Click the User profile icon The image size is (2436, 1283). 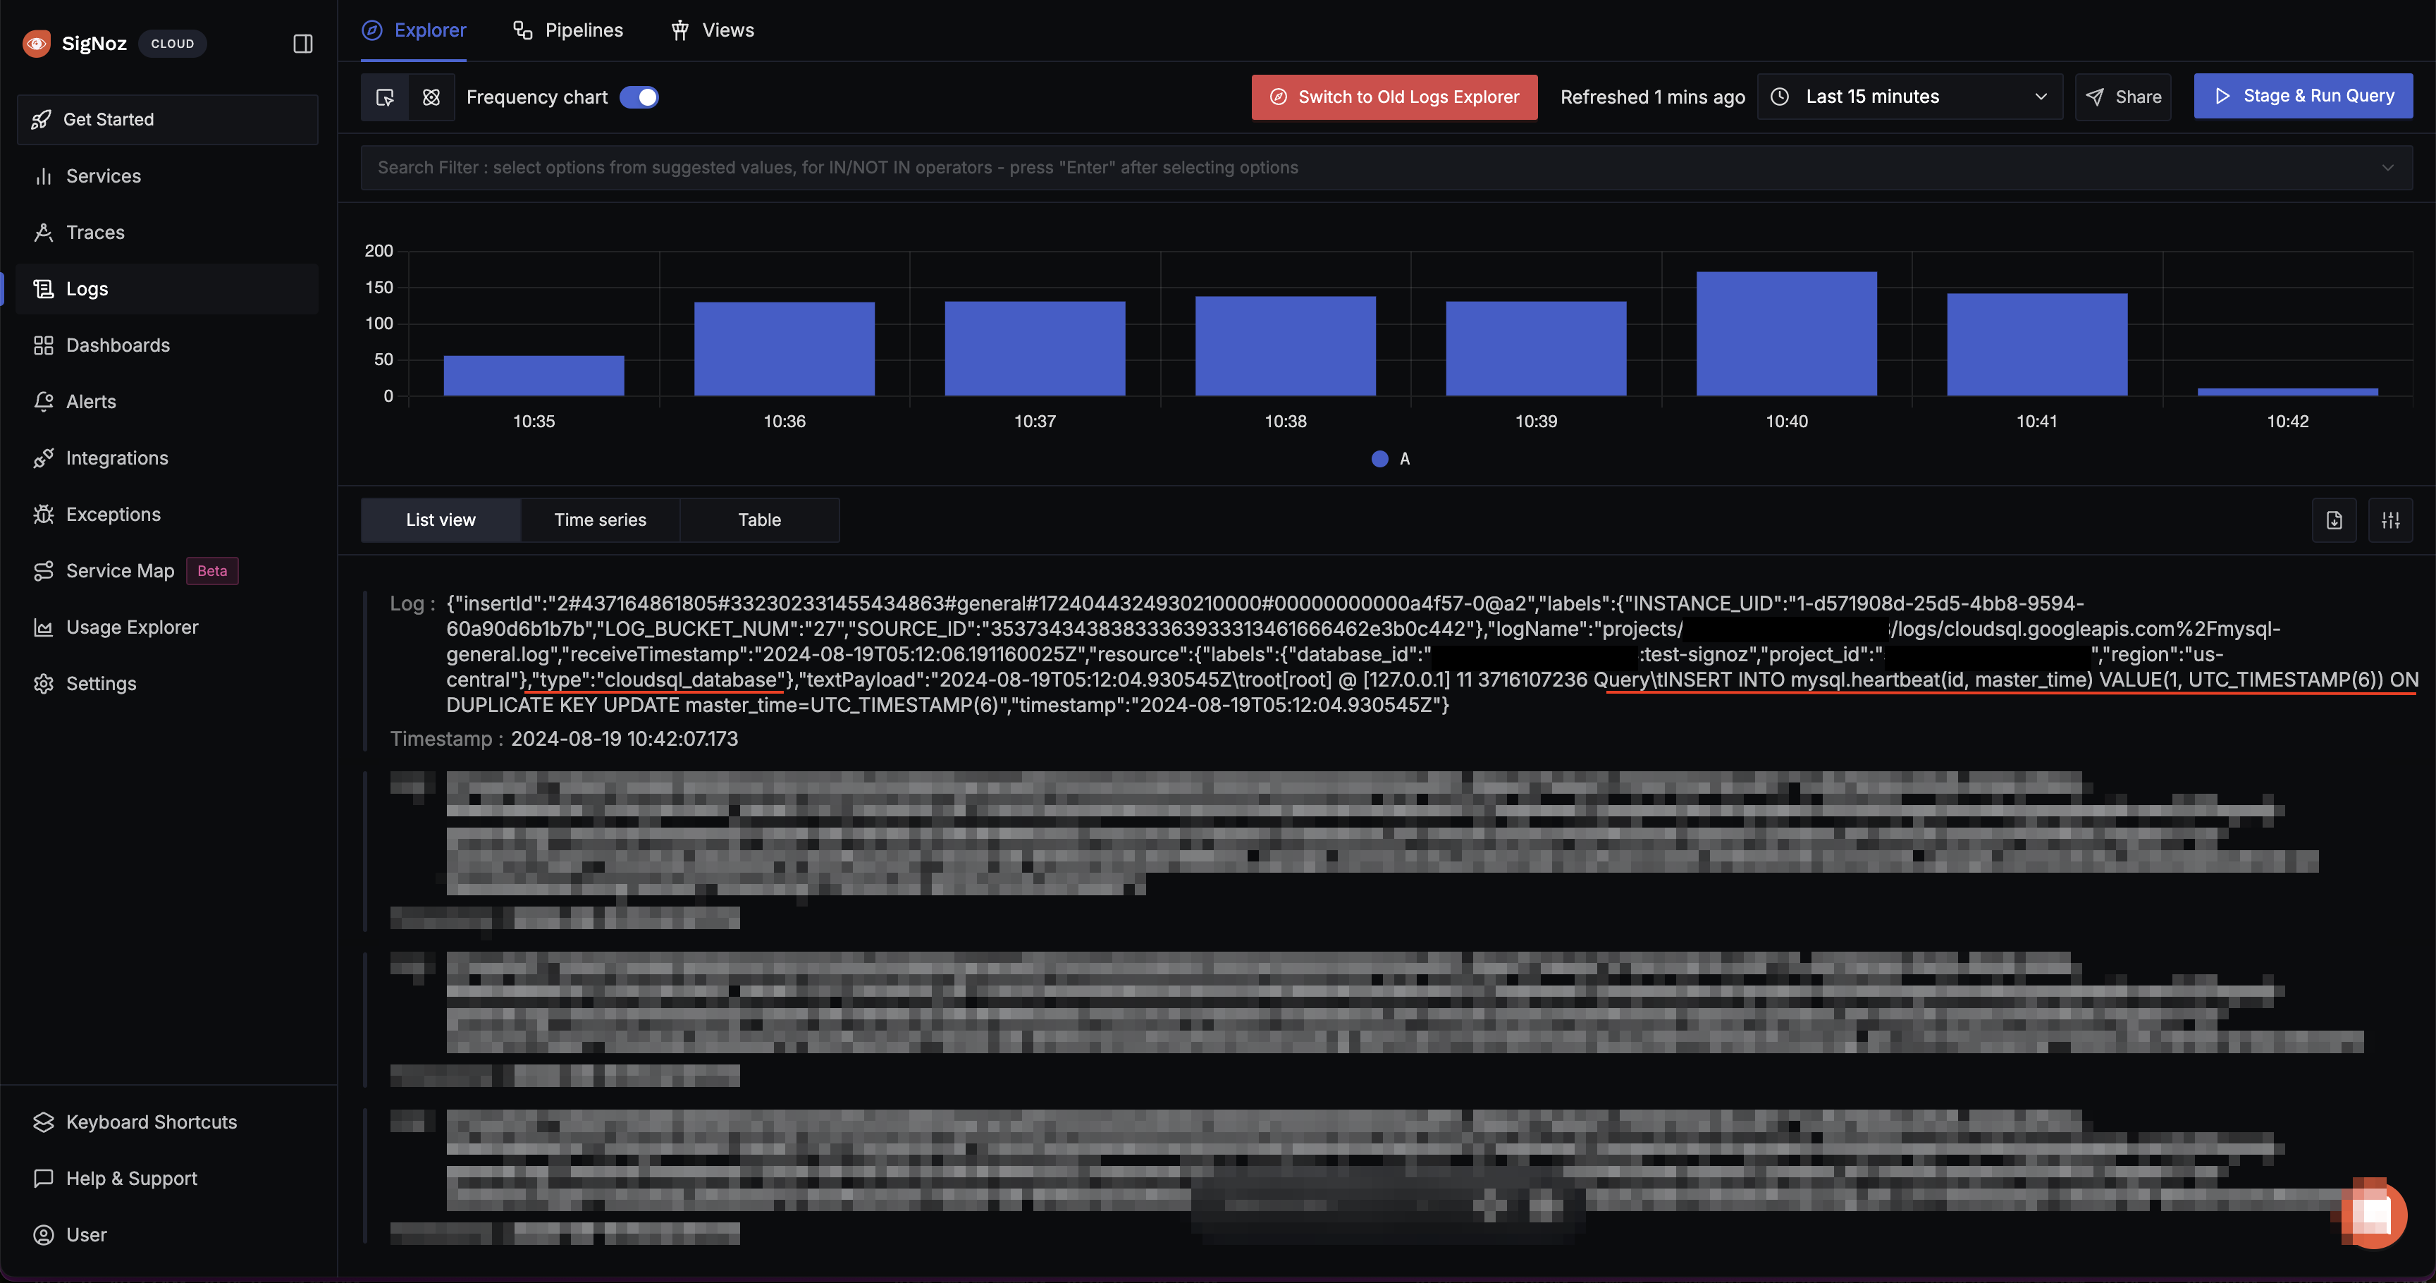point(44,1235)
